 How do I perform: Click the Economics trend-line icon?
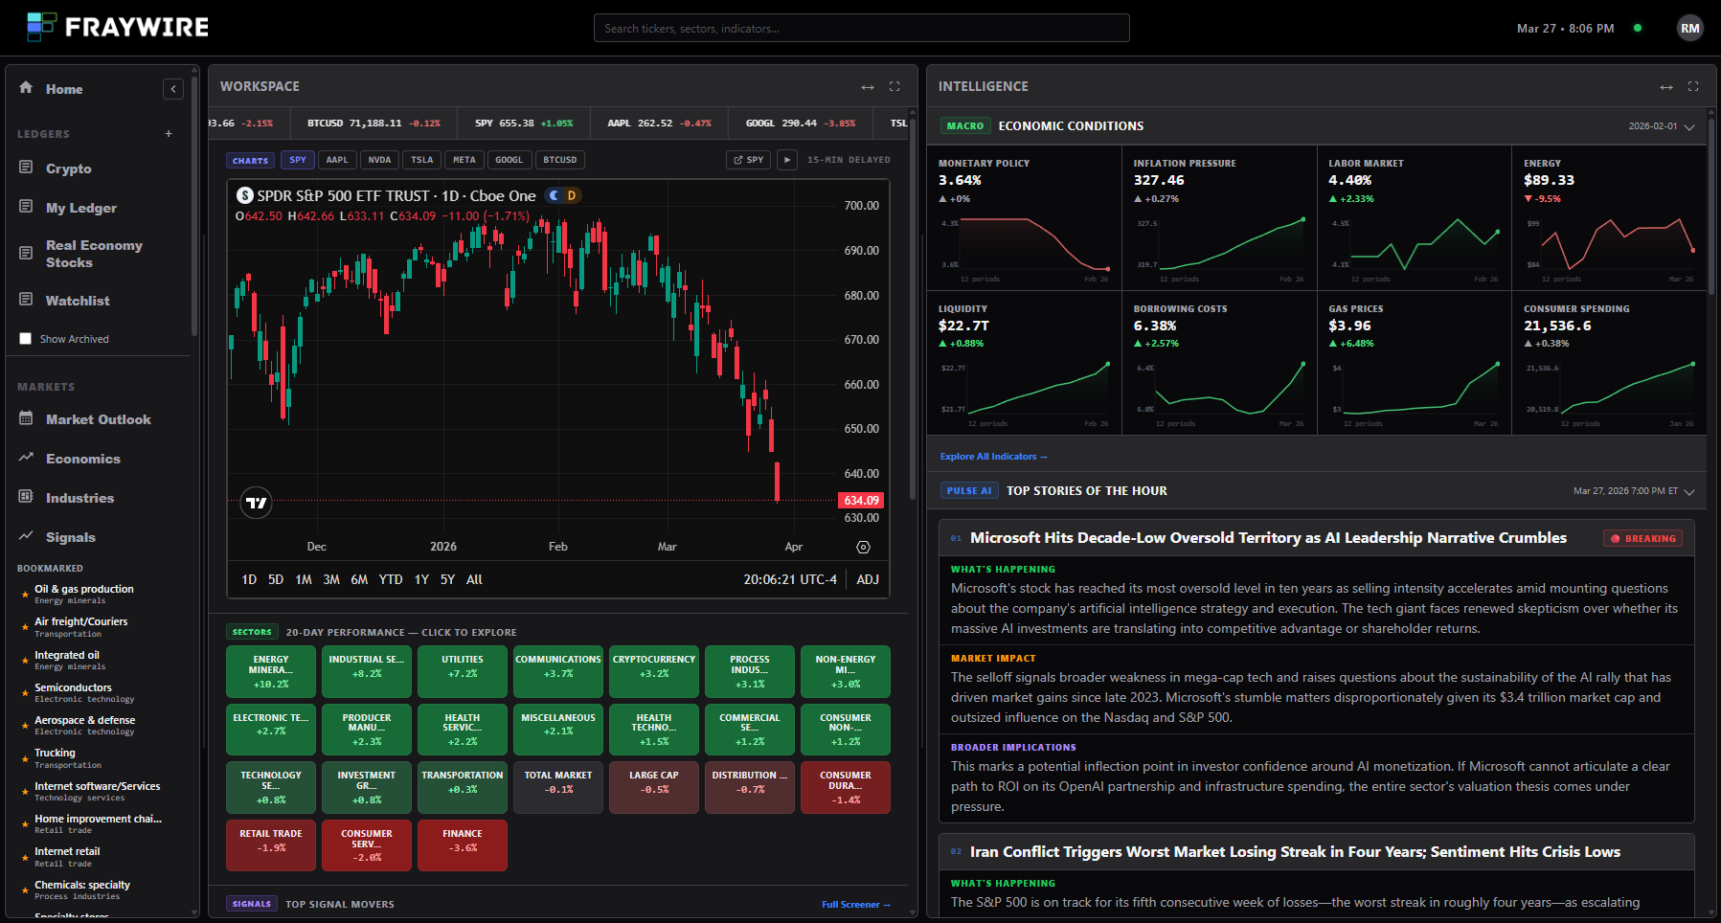[x=26, y=458]
